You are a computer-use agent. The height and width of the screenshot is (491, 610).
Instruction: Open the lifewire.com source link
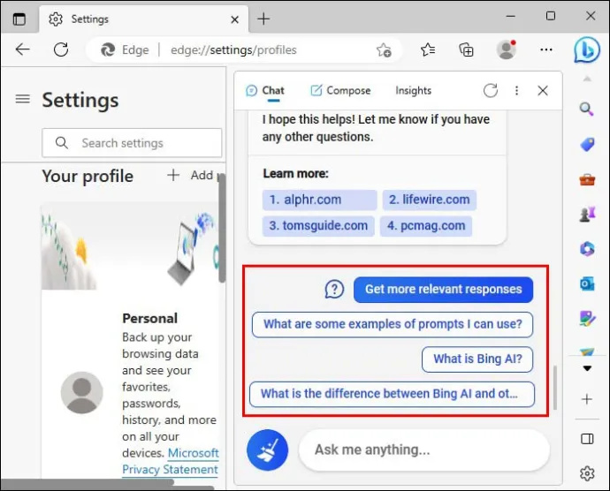point(430,200)
